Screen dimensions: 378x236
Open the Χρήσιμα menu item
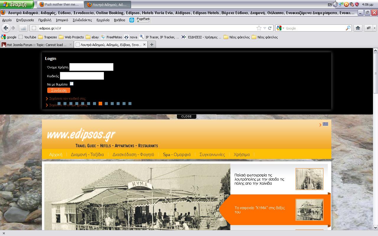[x=242, y=154]
